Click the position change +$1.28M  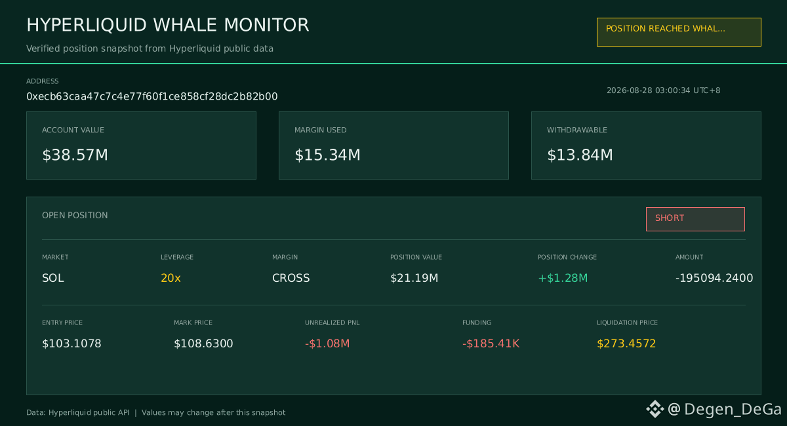(563, 278)
